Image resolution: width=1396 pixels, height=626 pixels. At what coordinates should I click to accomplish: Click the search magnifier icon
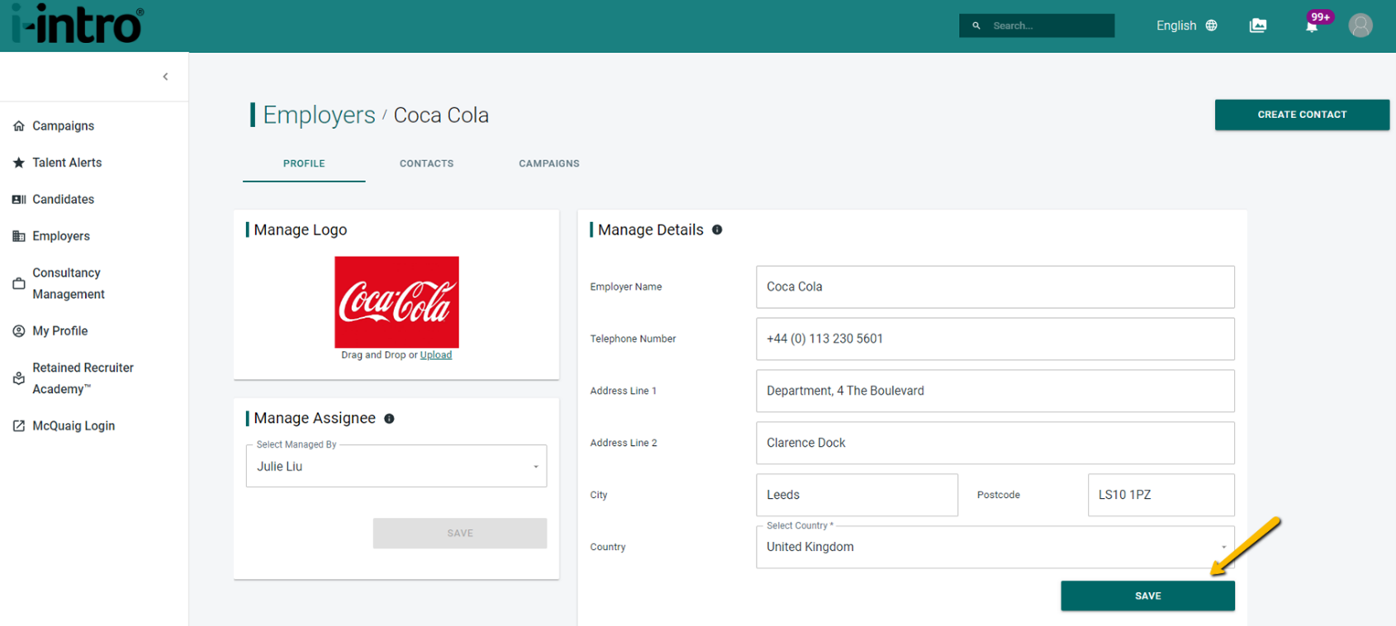[x=976, y=26]
